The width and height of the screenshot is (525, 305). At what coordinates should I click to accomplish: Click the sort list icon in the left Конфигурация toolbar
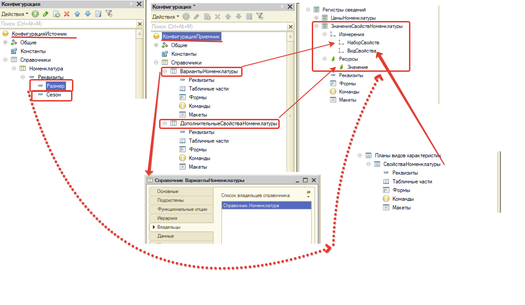(x=99, y=14)
